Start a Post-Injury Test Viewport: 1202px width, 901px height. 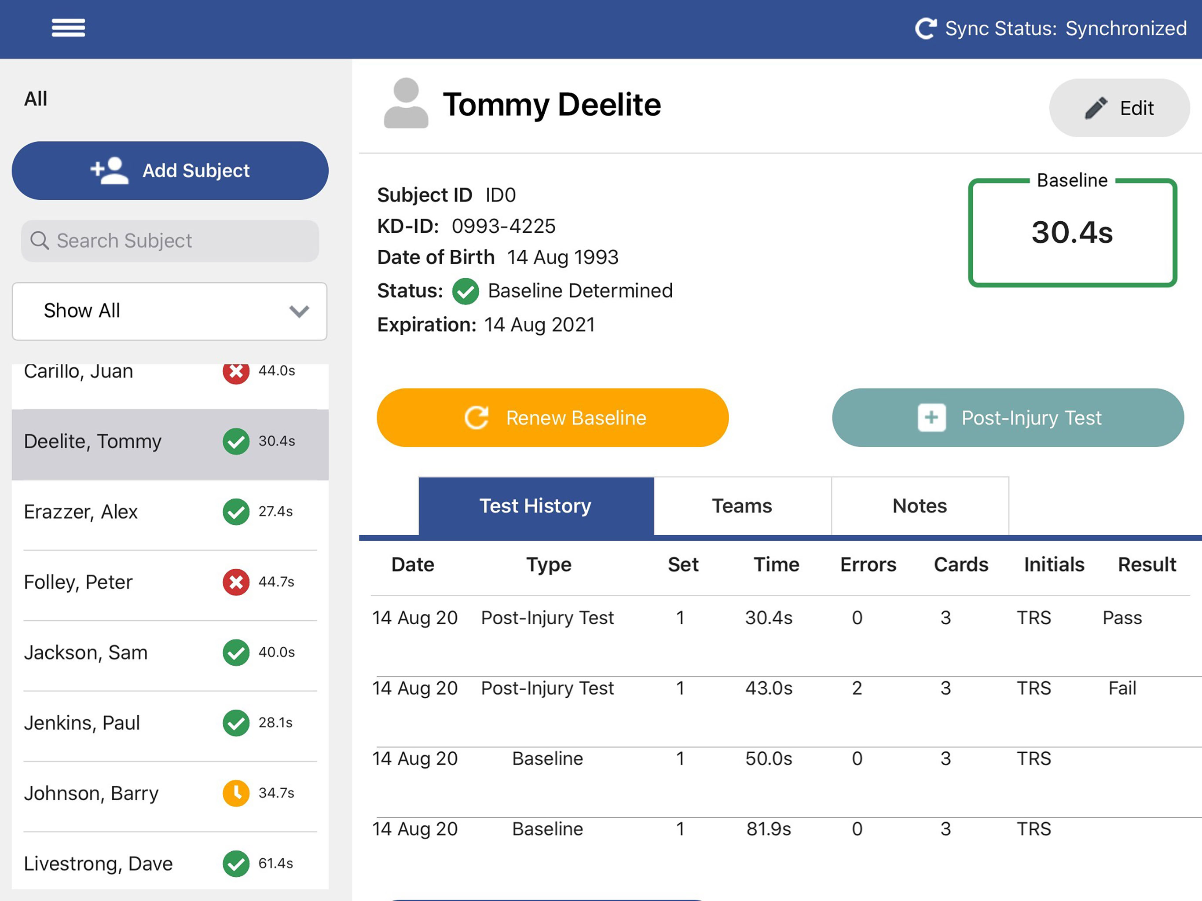point(1008,418)
